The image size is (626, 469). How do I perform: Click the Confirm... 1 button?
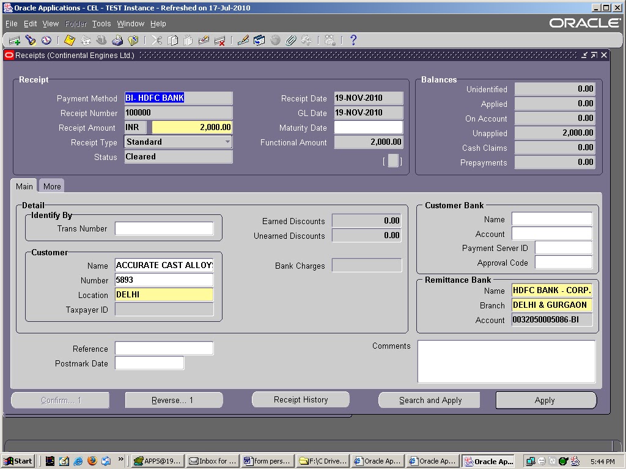(x=61, y=400)
